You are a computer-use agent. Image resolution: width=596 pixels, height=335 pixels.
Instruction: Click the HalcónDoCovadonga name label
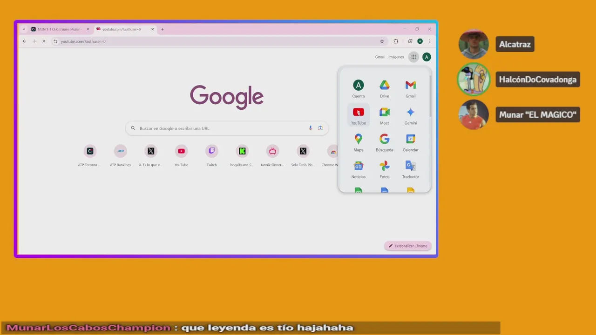[538, 80]
